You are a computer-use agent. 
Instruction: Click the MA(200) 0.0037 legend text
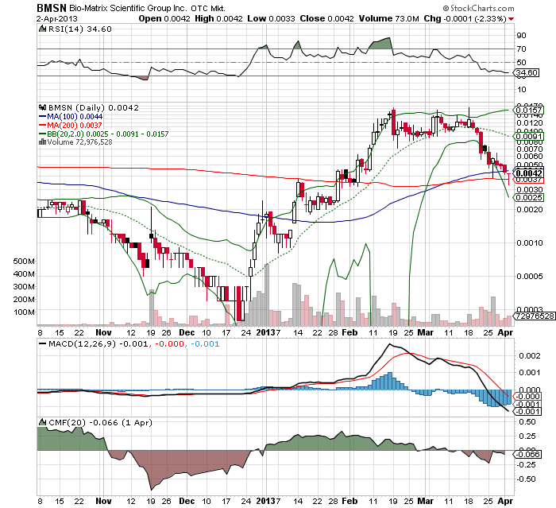point(75,126)
